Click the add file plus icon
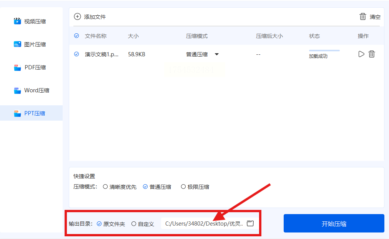Screen dimensions: 389x239 77,16
